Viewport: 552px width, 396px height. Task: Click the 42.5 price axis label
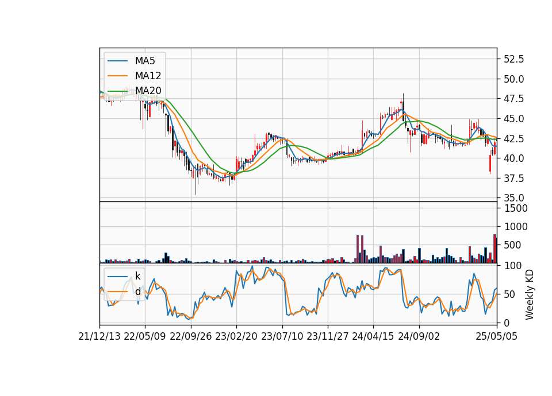[x=513, y=138]
